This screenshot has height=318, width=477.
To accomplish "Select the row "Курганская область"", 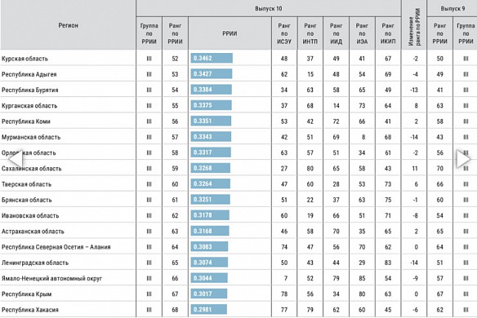I will tap(238, 106).
